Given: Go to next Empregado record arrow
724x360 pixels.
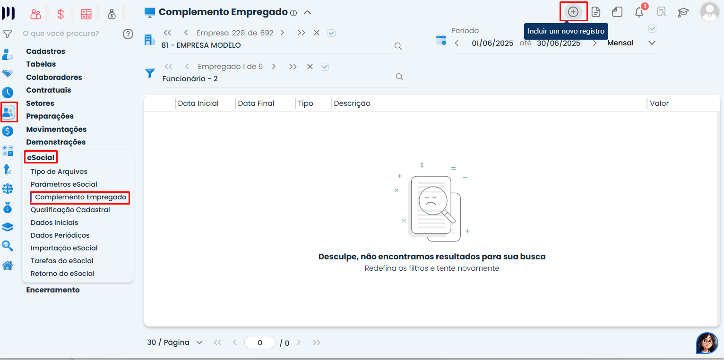Looking at the screenshot, I should tap(274, 67).
